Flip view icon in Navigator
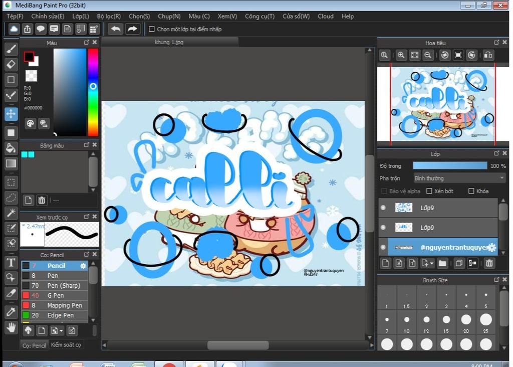 [488, 55]
